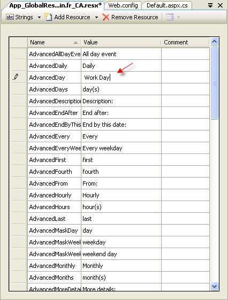This screenshot has height=300, width=228.
Task: Select the App_GlobalRes...in.fr_CA.resx tab
Action: click(x=56, y=5)
